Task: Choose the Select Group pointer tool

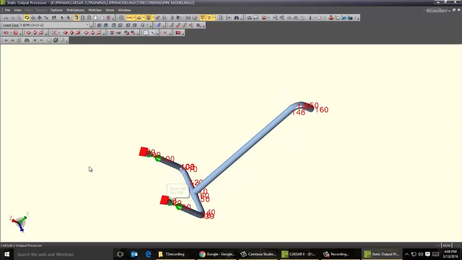Action: tap(68, 17)
